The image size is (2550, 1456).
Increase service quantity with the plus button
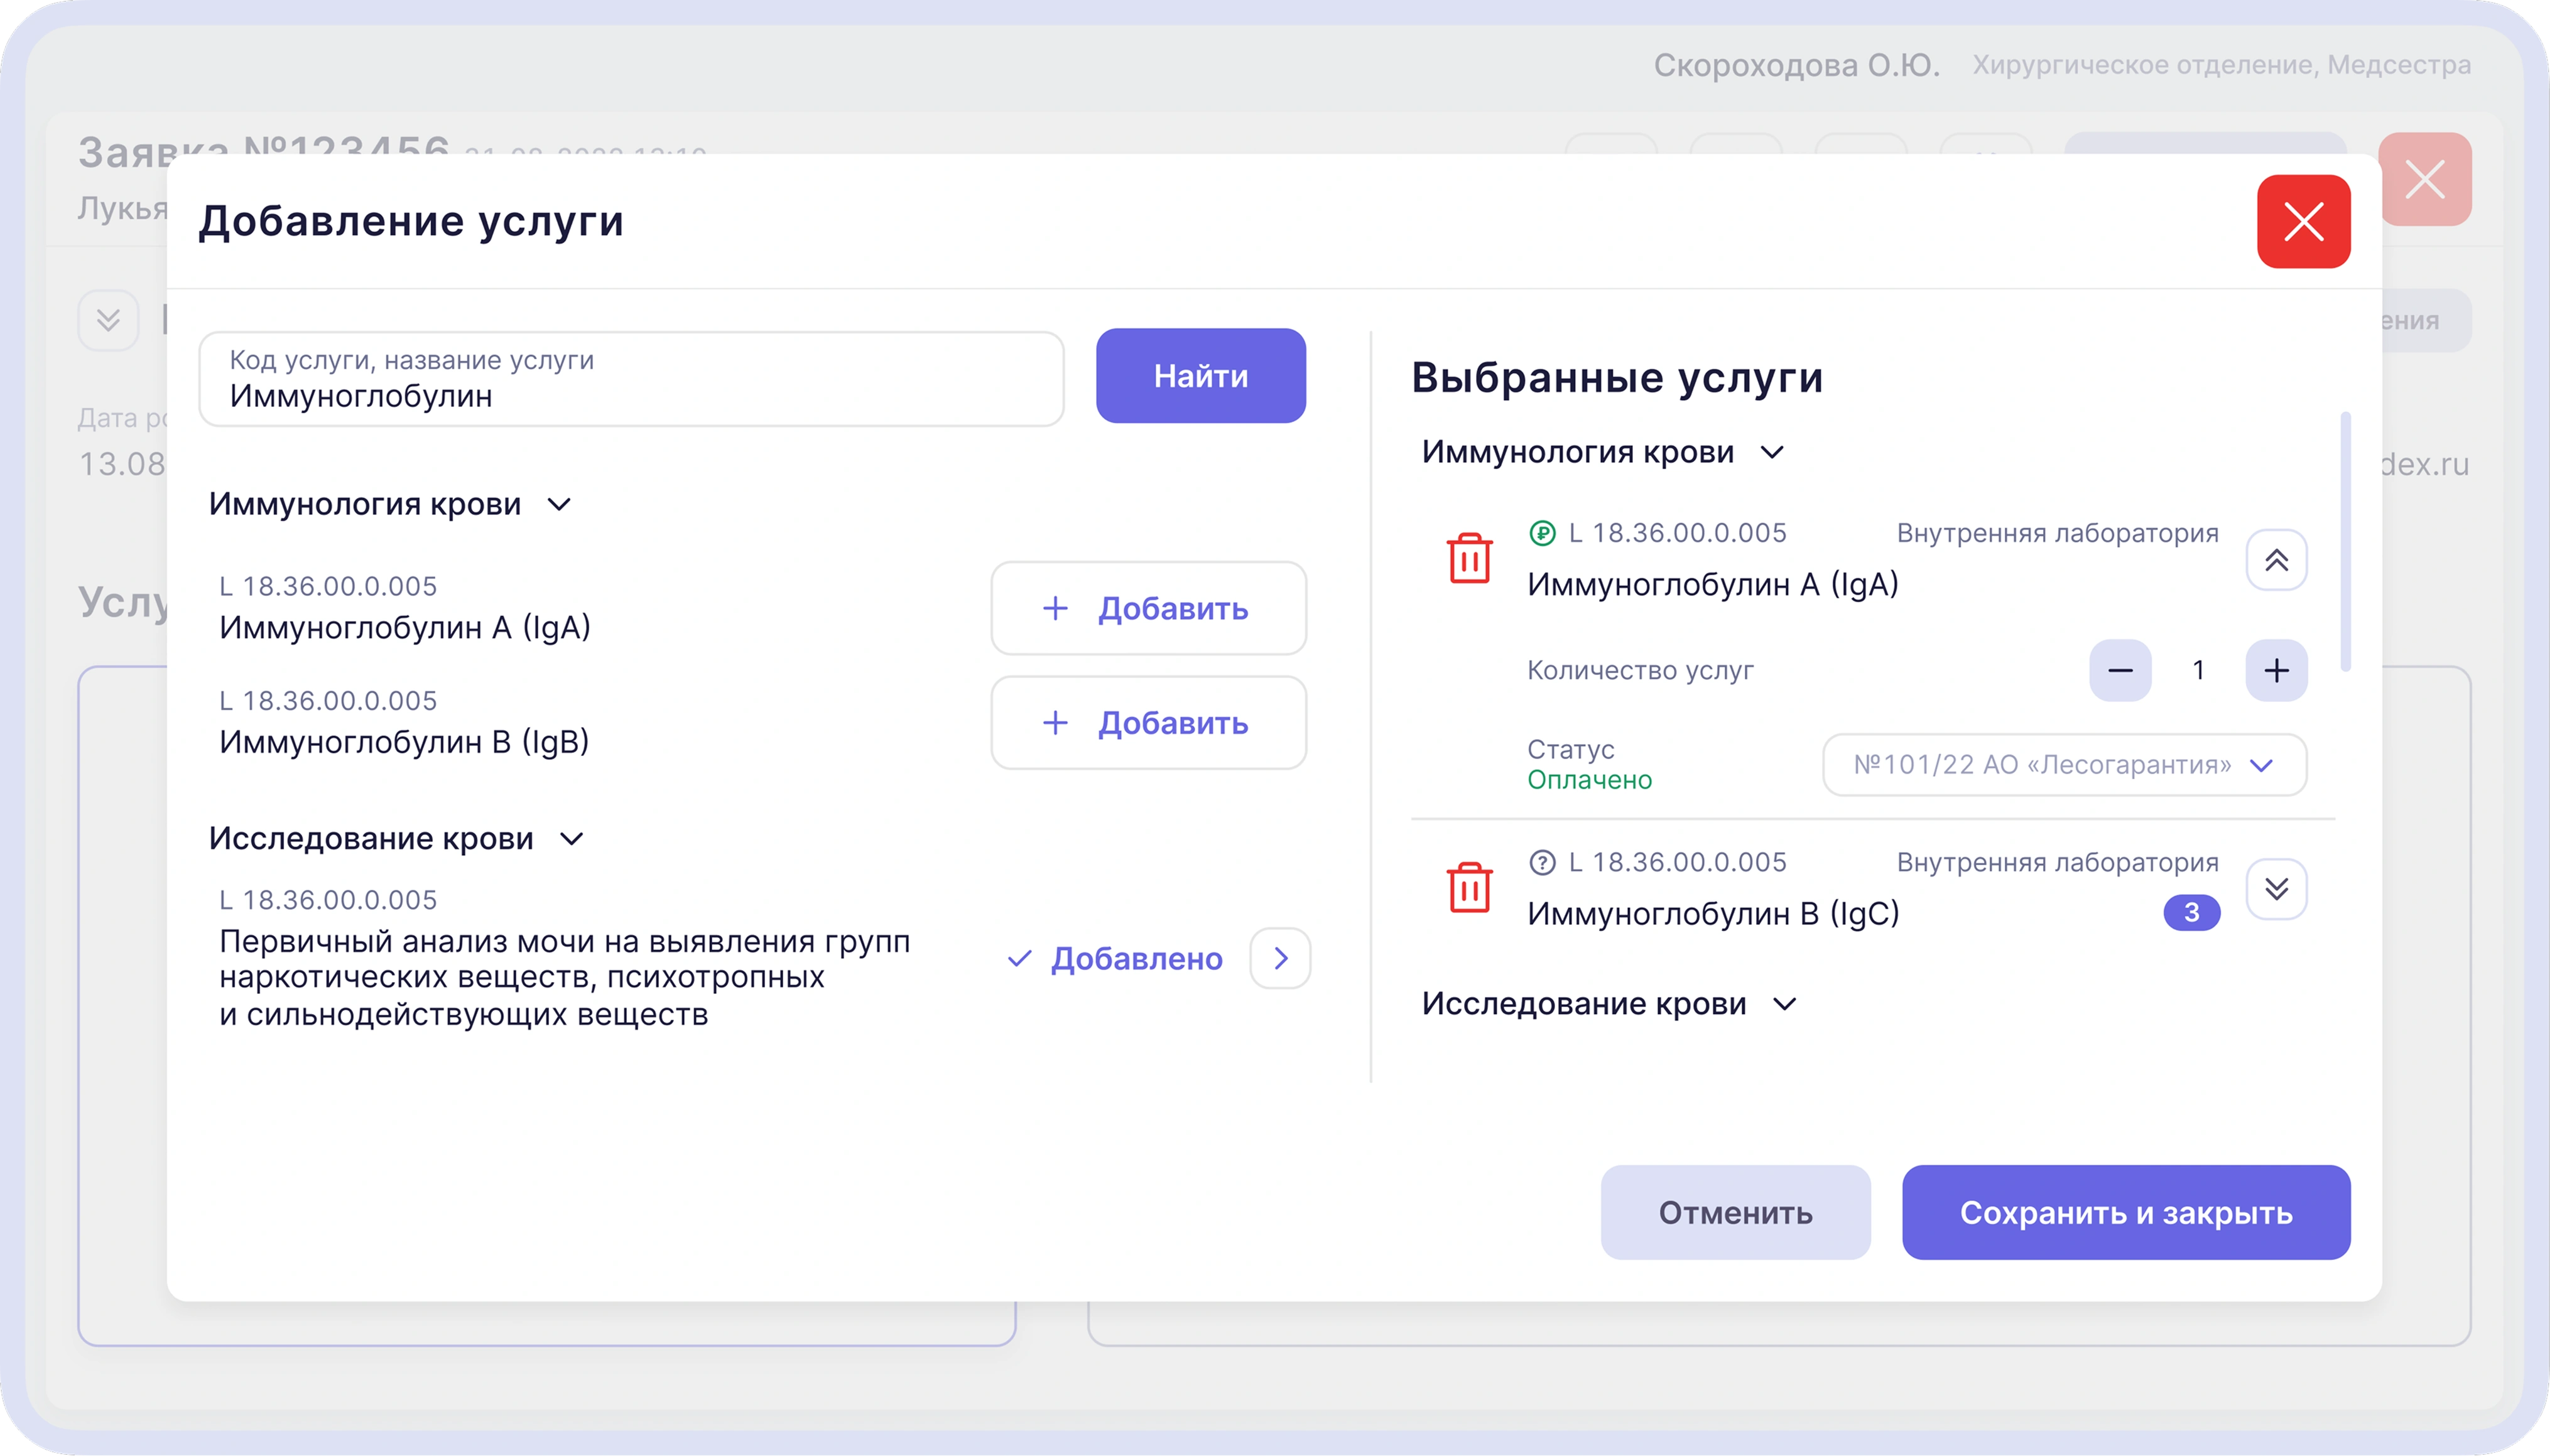[x=2277, y=670]
